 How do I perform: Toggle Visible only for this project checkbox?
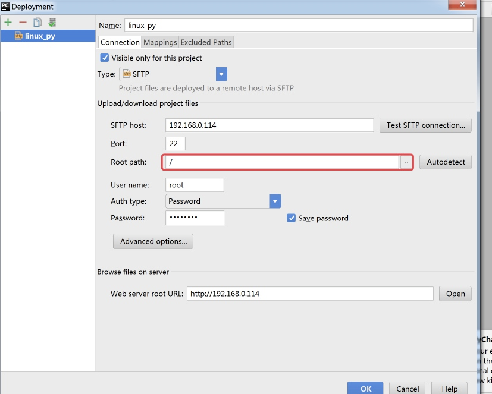point(105,58)
